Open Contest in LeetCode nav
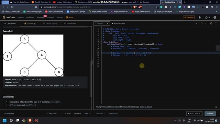The width and height of the screenshot is (220, 124). 51,18
